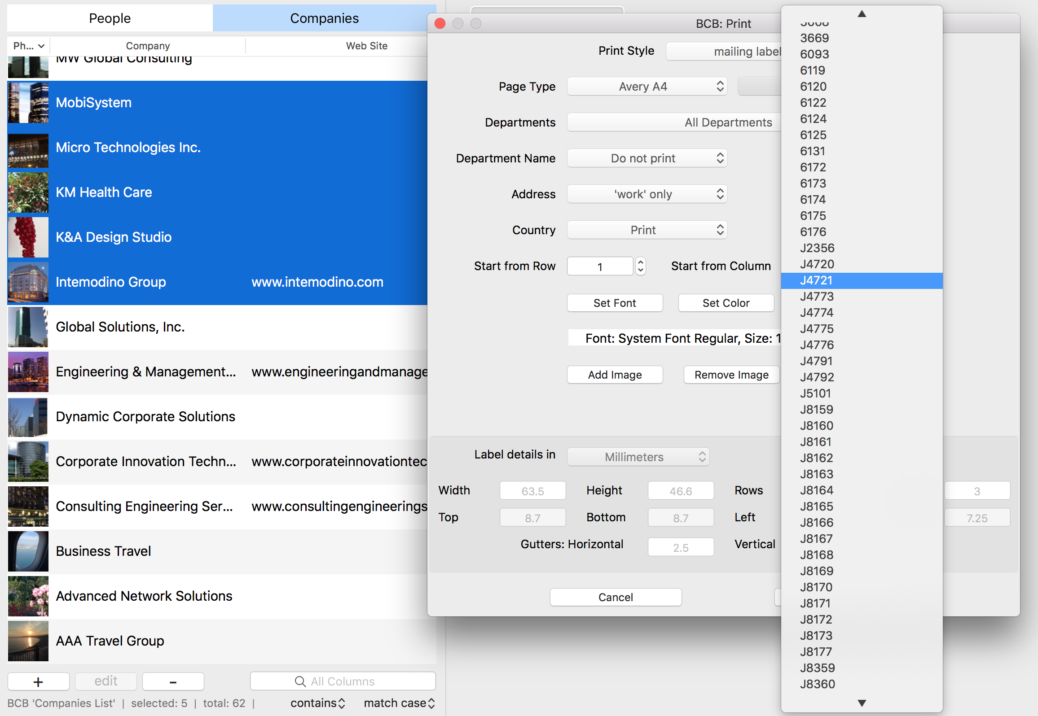The height and width of the screenshot is (716, 1038).
Task: Click the Remove Image button icon
Action: [x=726, y=374]
